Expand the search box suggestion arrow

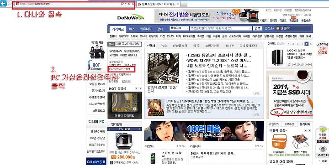click(x=250, y=28)
